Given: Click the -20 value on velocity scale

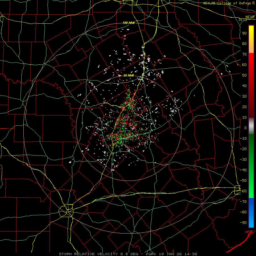Looking at the screenshot, I should click(x=243, y=149).
